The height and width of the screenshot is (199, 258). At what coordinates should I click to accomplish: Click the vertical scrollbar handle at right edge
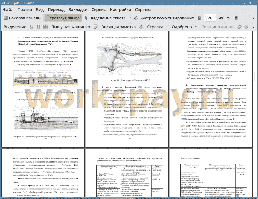click(255, 77)
